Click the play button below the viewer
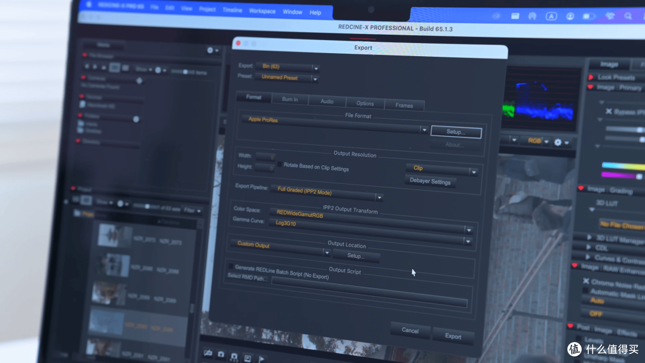645x363 pixels. point(262,359)
